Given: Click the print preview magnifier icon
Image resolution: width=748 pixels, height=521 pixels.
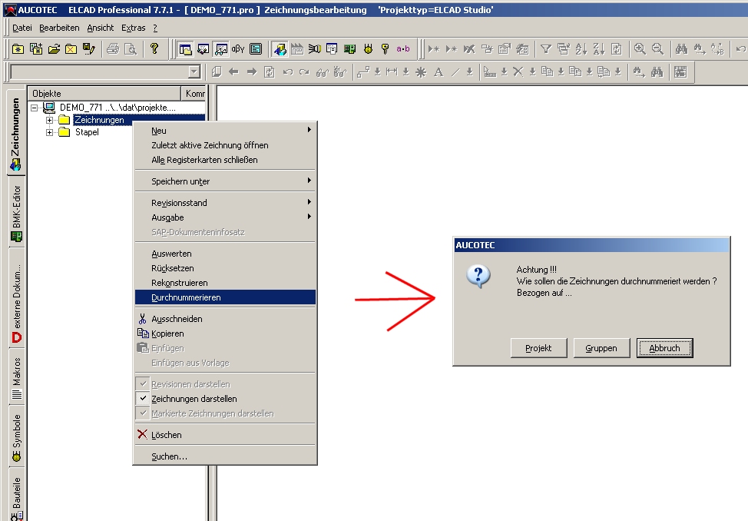Looking at the screenshot, I should (131, 48).
